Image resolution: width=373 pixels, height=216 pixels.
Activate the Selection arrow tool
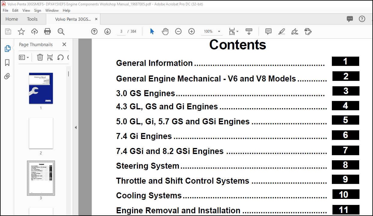point(152,31)
